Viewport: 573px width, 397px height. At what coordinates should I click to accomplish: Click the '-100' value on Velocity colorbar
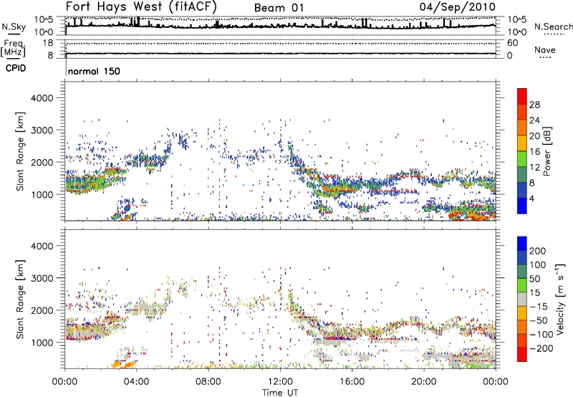(x=541, y=335)
